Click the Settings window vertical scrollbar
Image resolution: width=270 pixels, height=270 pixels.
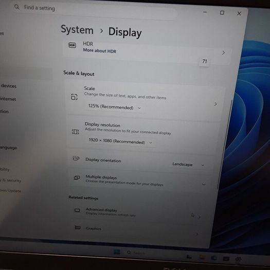click(x=225, y=145)
